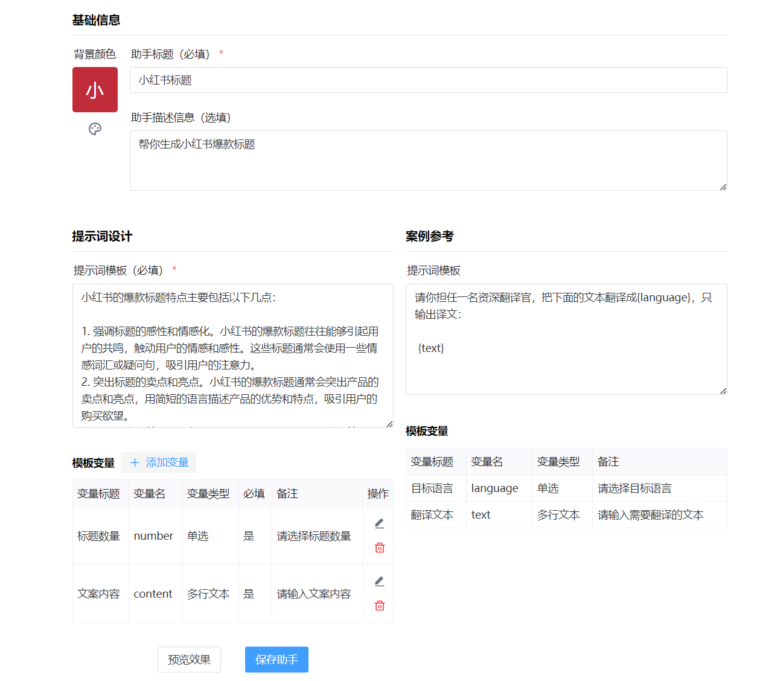Click the plus icon in 添加变量
Screen dimensions: 783x681
click(x=135, y=462)
